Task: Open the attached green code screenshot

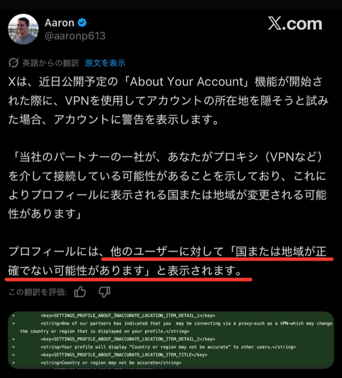Action: tap(171, 340)
